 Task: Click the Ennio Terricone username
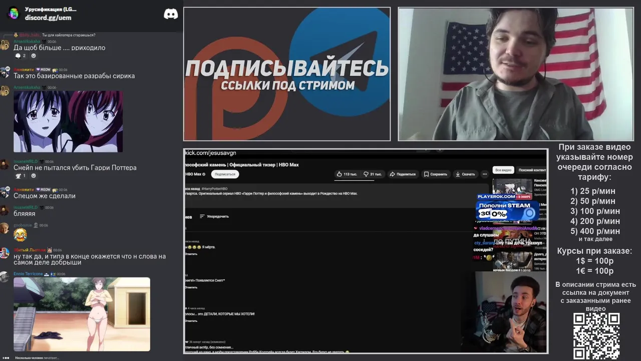coord(28,274)
